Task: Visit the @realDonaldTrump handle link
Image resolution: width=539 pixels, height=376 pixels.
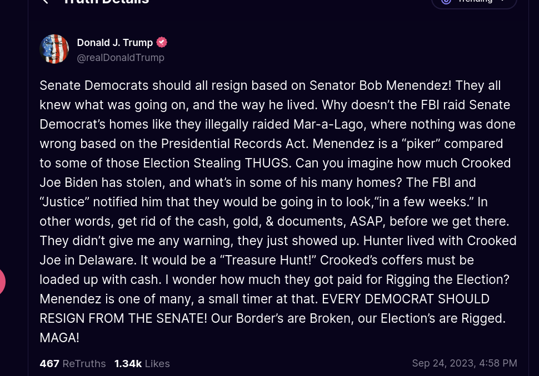Action: pyautogui.click(x=121, y=58)
